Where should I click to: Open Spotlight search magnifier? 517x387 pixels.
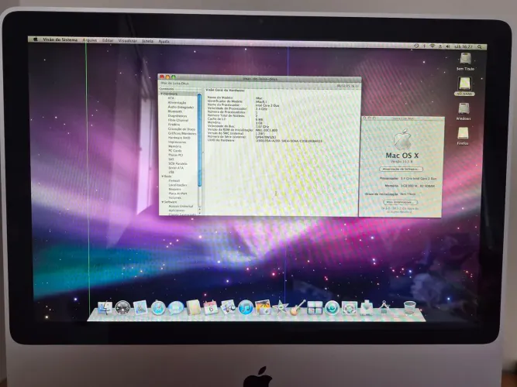point(480,47)
